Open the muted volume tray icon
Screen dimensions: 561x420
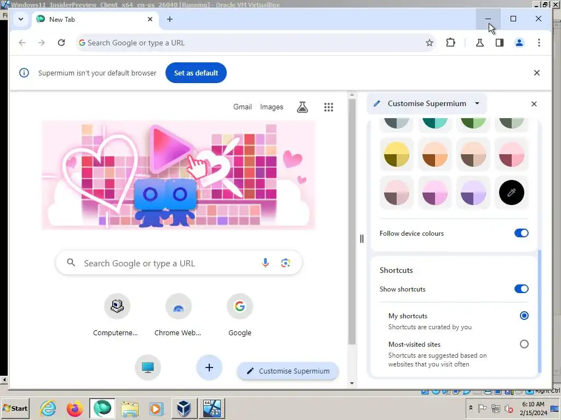(508, 408)
